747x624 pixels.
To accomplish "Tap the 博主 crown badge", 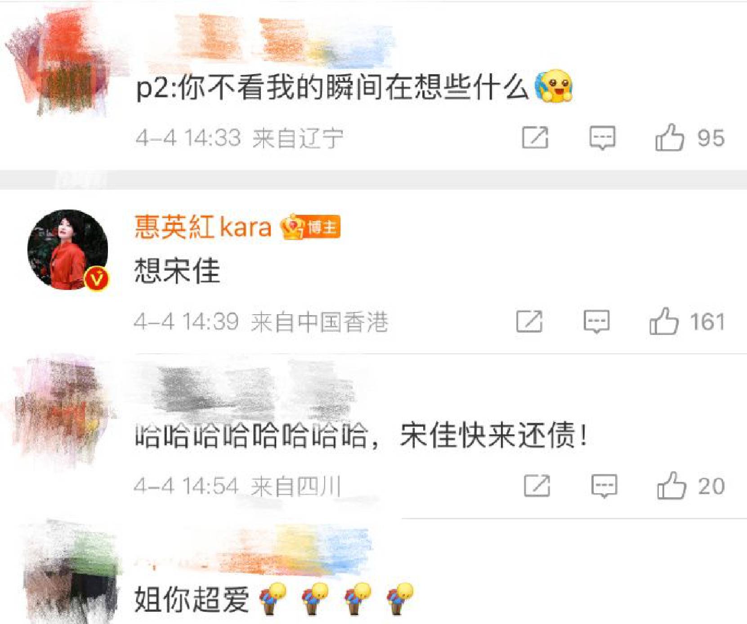I will pos(310,227).
